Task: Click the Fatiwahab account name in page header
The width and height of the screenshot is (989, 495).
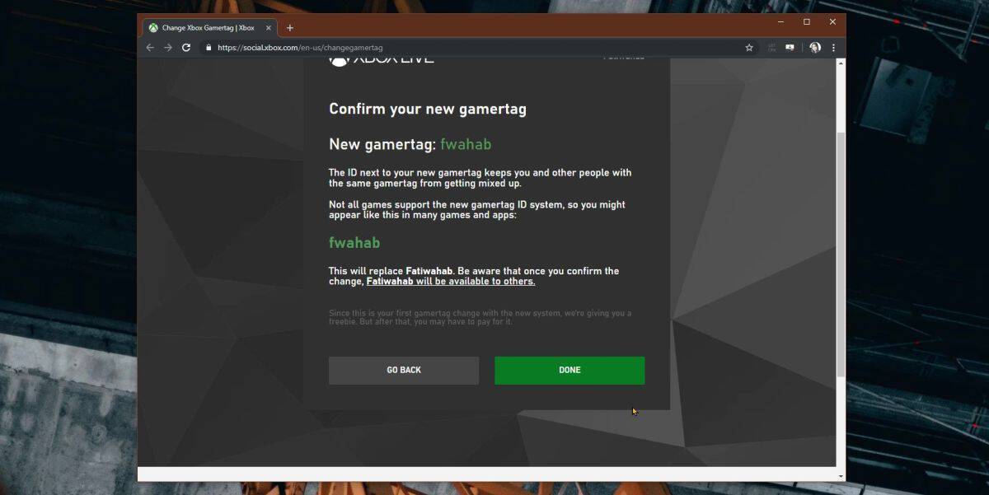Action: pos(624,56)
